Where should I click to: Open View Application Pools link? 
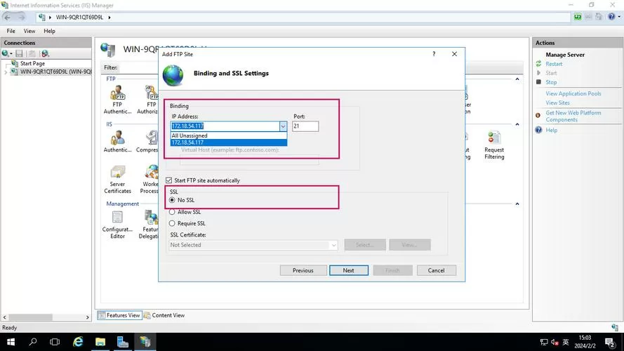pyautogui.click(x=573, y=93)
